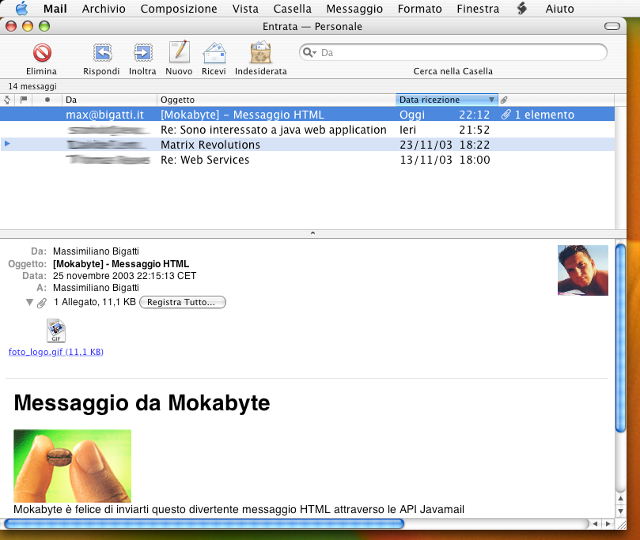Open the Aiuto menu
The height and width of the screenshot is (540, 640).
click(x=559, y=9)
